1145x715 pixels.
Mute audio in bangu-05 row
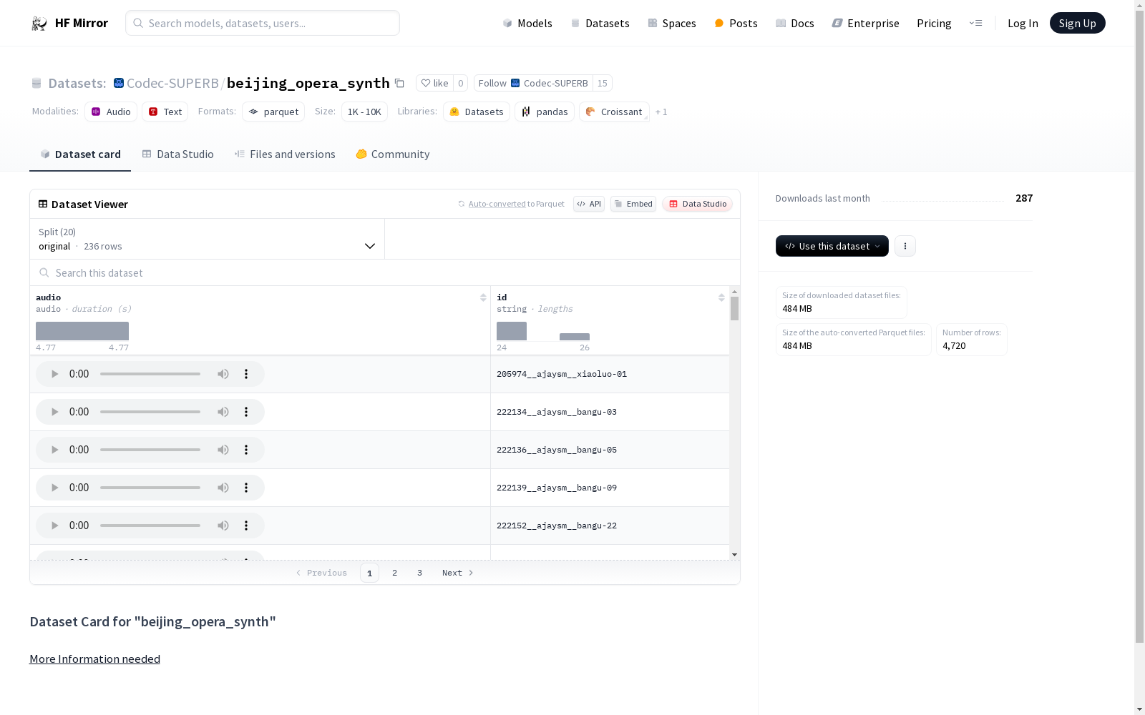tap(223, 450)
